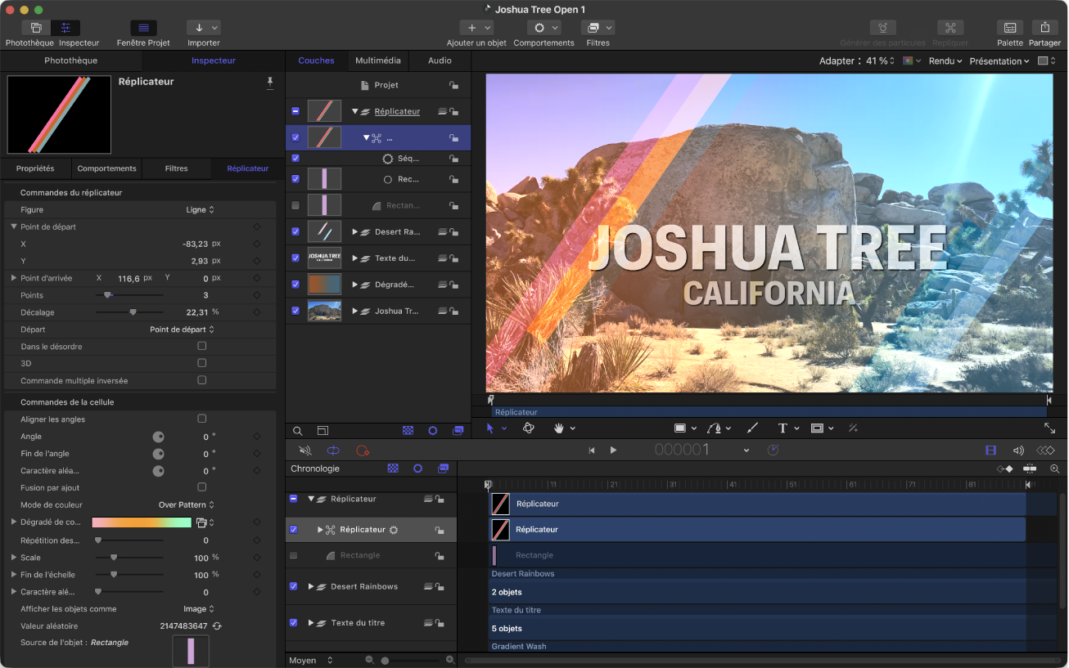Open the Mode de couleur dropdown

186,504
